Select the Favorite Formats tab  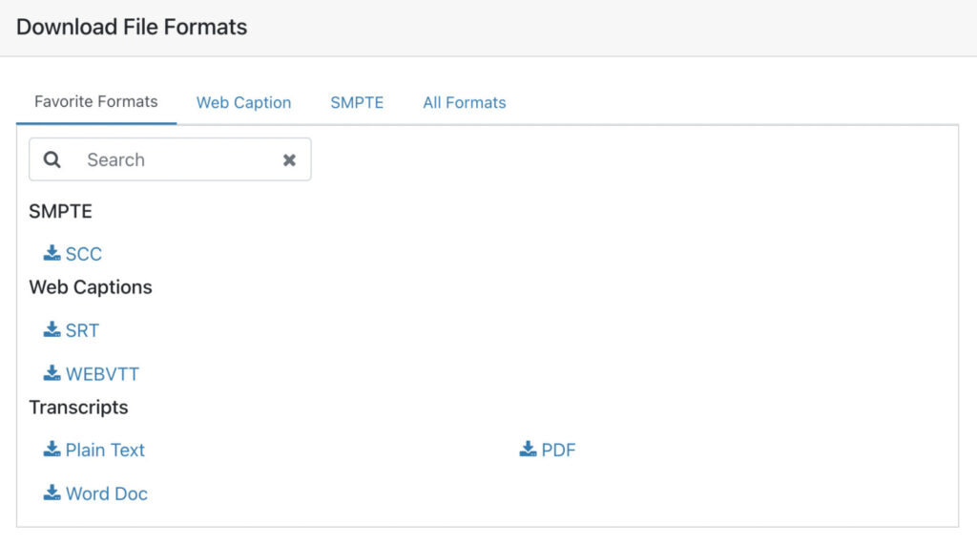click(96, 101)
